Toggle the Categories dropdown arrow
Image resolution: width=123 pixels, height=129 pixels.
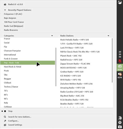tap(52, 36)
